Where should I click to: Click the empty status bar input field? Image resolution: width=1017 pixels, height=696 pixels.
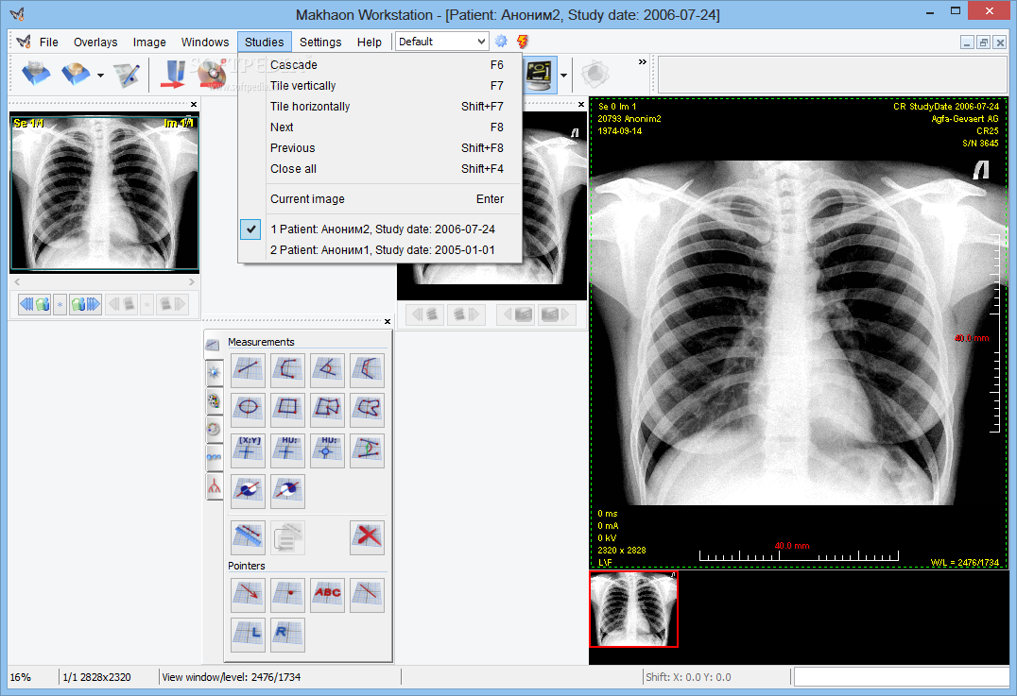coord(902,676)
